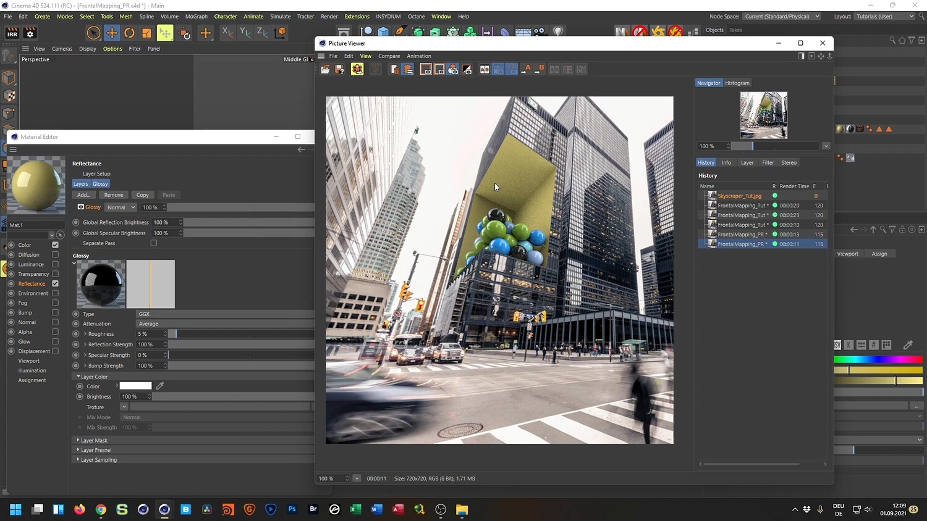This screenshot has height=521, width=927.
Task: Enable AB compare mode icon
Action: point(485,70)
